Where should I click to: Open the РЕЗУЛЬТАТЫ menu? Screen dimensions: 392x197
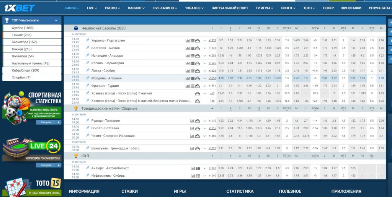coord(380,8)
